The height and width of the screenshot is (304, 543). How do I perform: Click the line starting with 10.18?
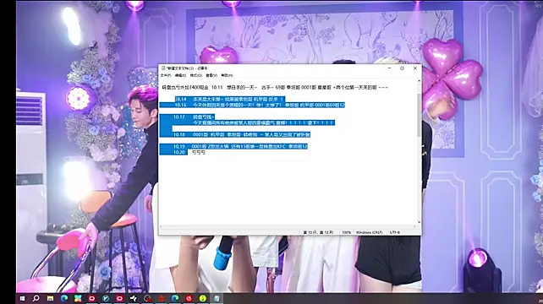[x=241, y=134]
